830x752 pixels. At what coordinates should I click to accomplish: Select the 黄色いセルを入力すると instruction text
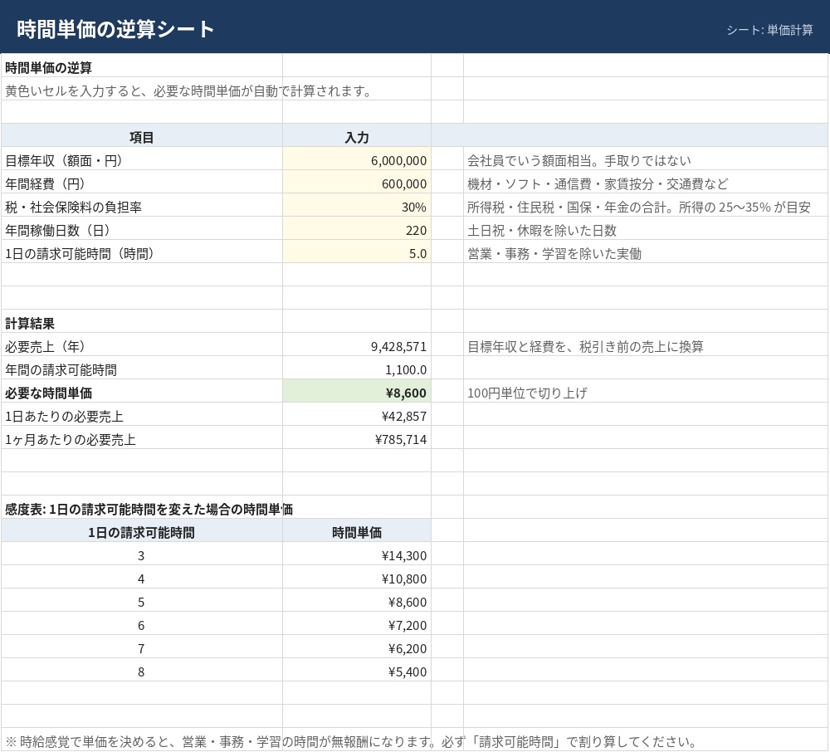point(189,90)
